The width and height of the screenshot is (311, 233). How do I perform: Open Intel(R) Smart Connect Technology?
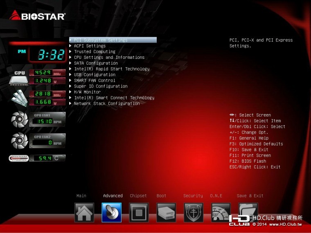pyautogui.click(x=114, y=98)
